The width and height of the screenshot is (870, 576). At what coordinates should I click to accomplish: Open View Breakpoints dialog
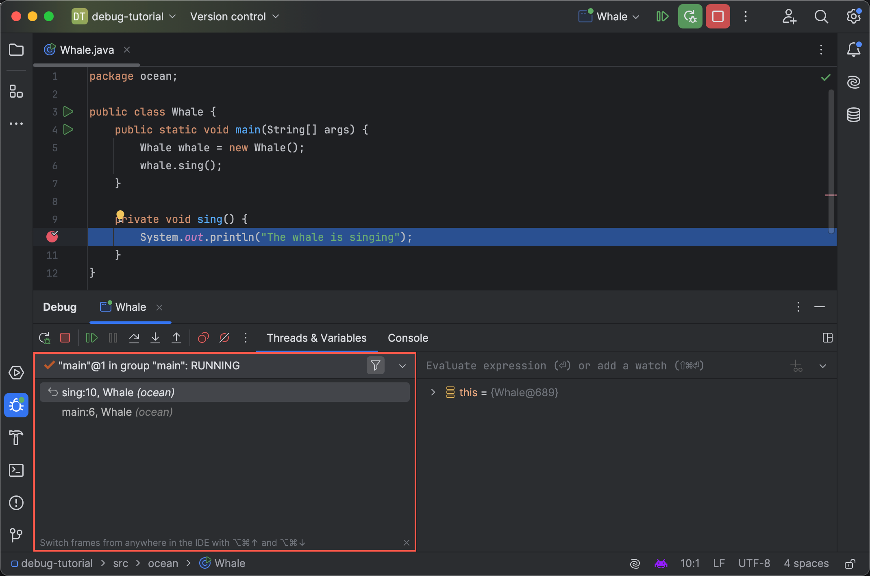tap(203, 338)
